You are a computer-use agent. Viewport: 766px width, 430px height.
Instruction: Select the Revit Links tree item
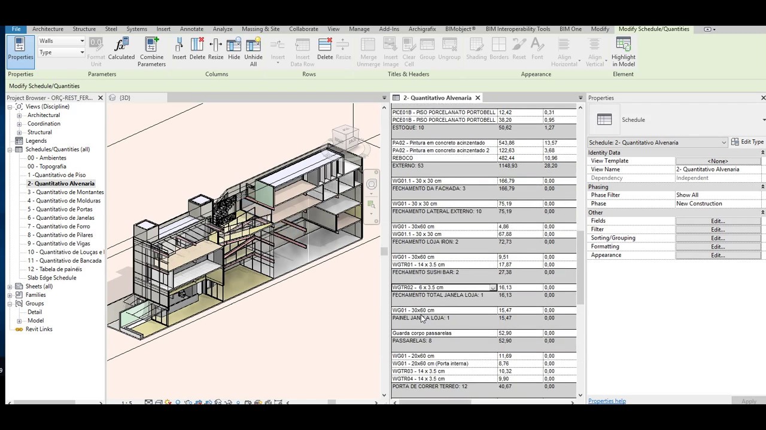point(39,329)
